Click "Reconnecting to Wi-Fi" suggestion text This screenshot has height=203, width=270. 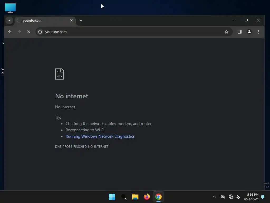pyautogui.click(x=85, y=130)
